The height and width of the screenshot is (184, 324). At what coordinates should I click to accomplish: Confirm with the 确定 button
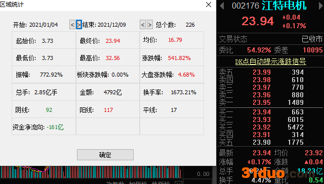[105, 155]
